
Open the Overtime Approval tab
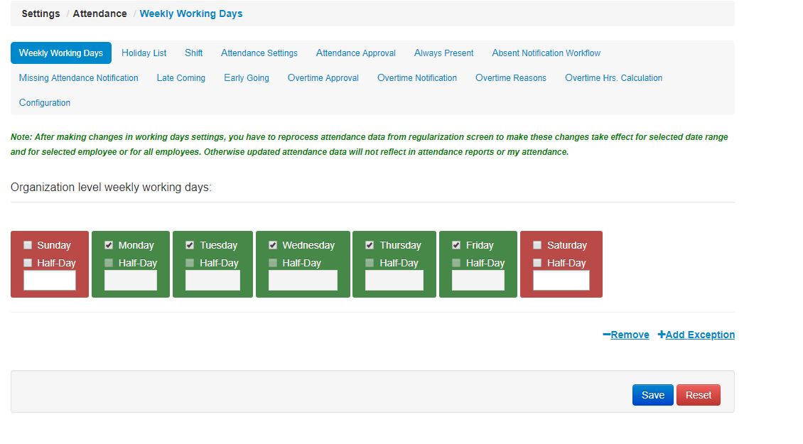click(323, 78)
